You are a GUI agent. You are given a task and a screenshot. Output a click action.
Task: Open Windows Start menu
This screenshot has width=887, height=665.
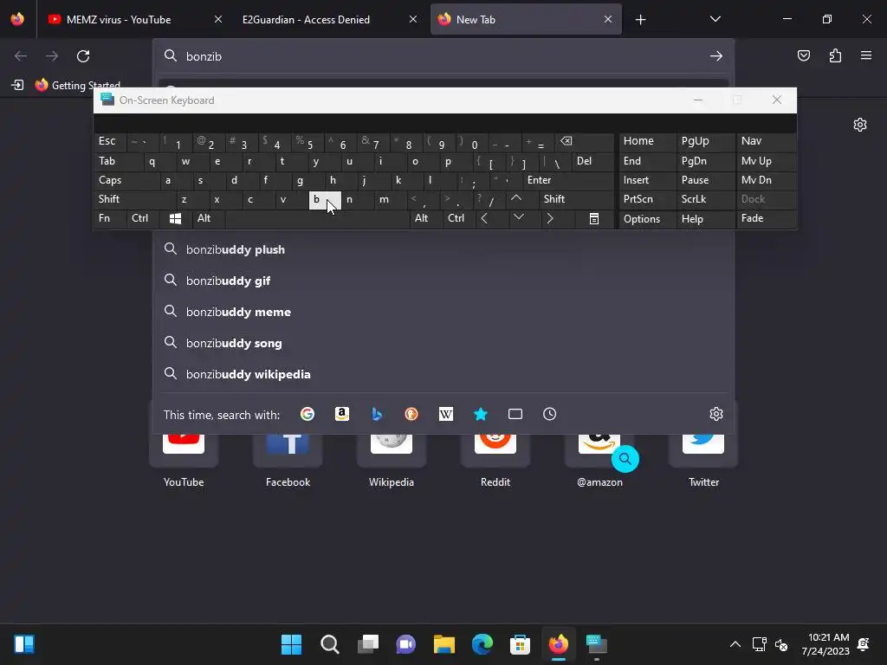click(291, 644)
